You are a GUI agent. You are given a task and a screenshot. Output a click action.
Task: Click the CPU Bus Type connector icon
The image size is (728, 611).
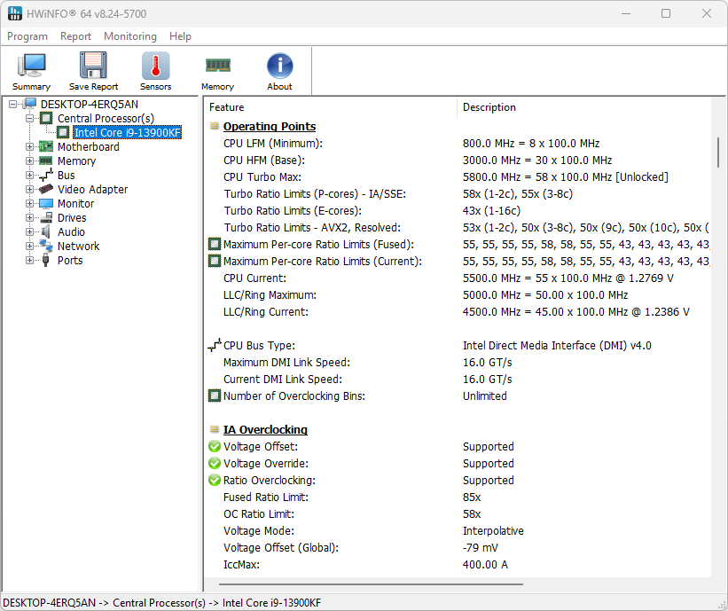[213, 345]
